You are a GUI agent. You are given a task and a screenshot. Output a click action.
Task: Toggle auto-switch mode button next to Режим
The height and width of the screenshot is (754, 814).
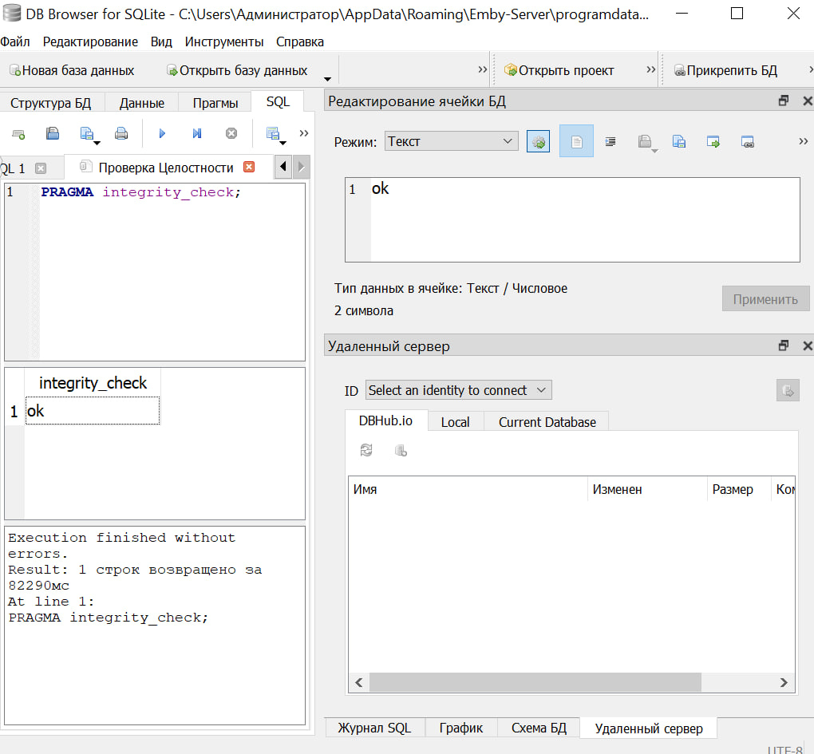point(539,142)
